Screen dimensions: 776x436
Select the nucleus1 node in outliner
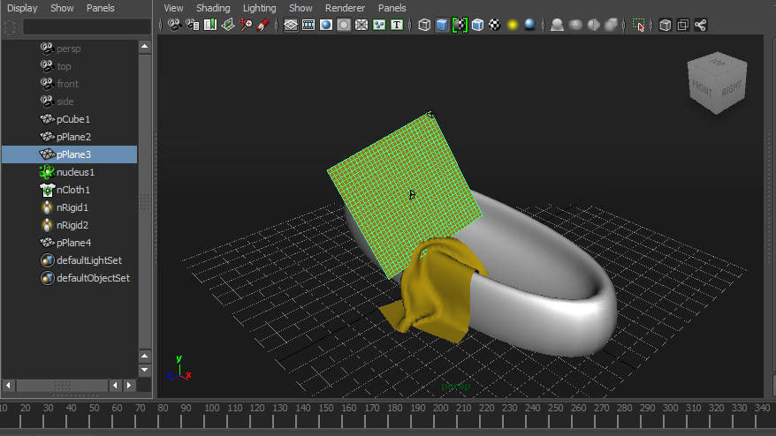point(75,172)
